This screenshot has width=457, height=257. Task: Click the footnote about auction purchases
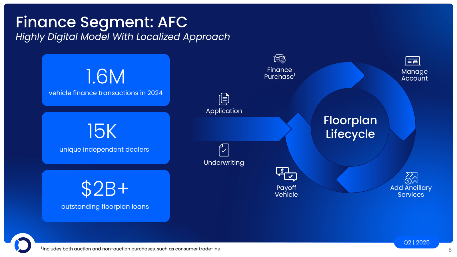coord(130,249)
